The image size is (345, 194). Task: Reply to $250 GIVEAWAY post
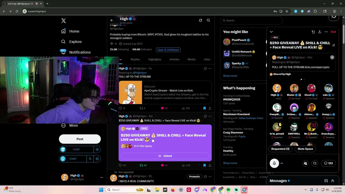coord(122,165)
